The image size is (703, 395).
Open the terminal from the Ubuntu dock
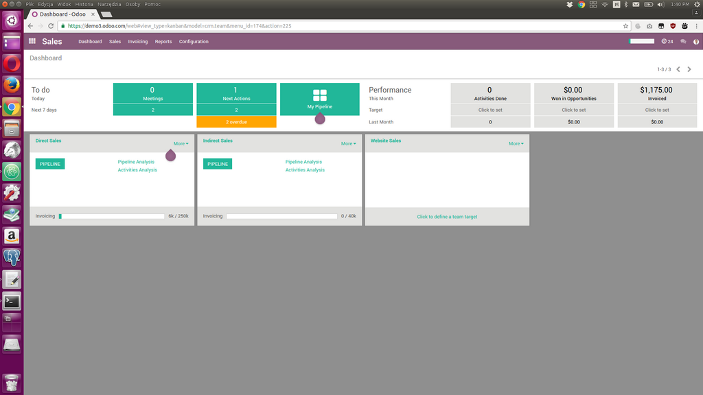(x=12, y=301)
